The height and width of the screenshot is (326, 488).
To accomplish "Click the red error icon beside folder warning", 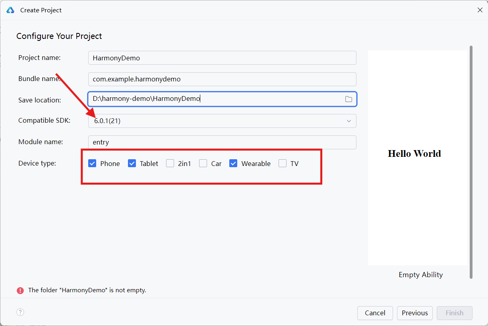I will coord(20,290).
